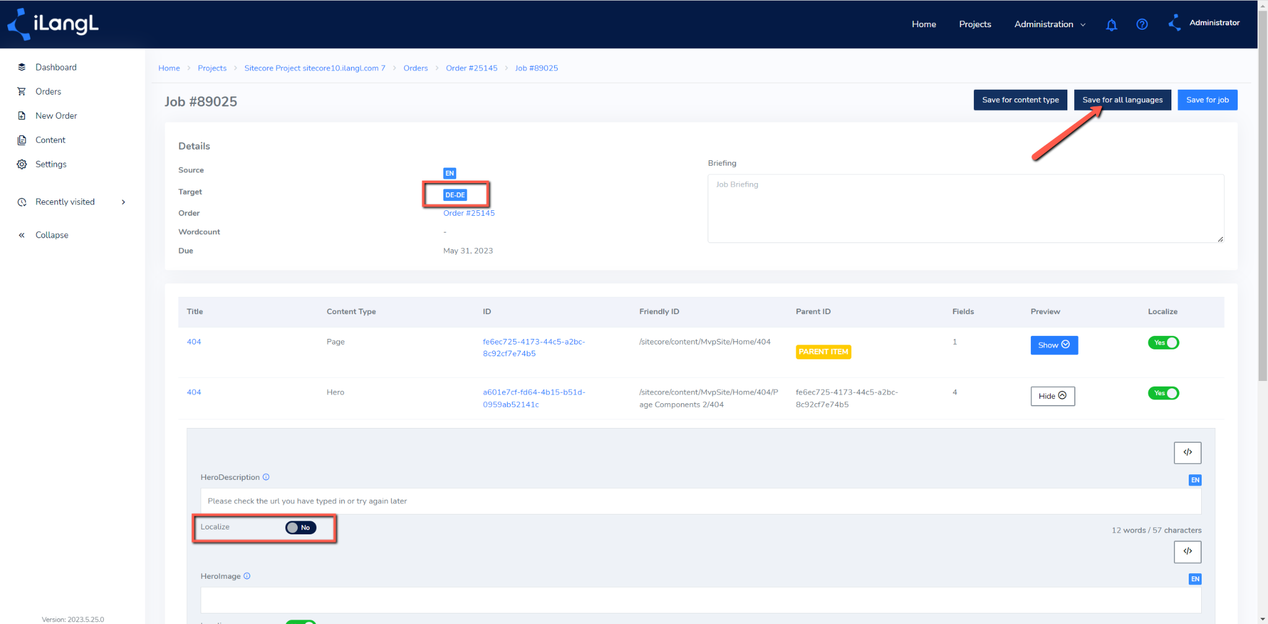Click the New Order document icon
The width and height of the screenshot is (1268, 624).
(x=22, y=116)
